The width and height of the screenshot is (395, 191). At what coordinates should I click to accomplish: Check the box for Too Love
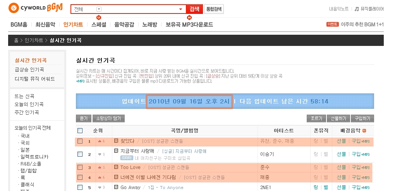(80, 167)
